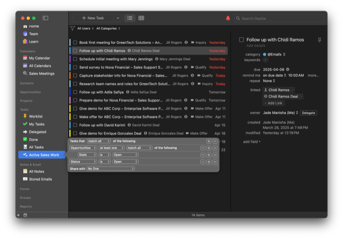Select Active Sales Work smart list

coord(42,155)
